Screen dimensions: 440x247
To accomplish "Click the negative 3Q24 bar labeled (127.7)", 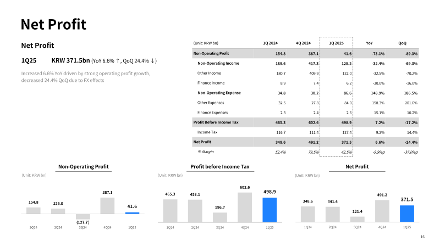I will (83, 216).
